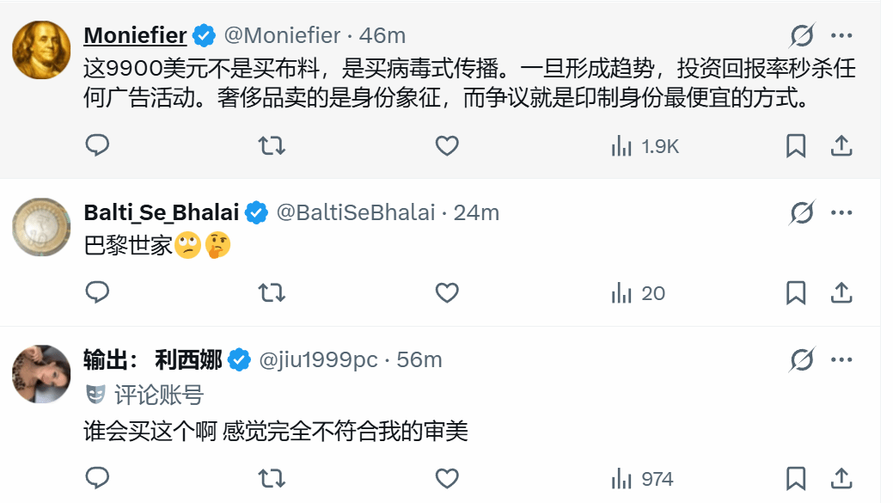Open Moniefier profile name link
This screenshot has width=893, height=503.
[x=135, y=35]
